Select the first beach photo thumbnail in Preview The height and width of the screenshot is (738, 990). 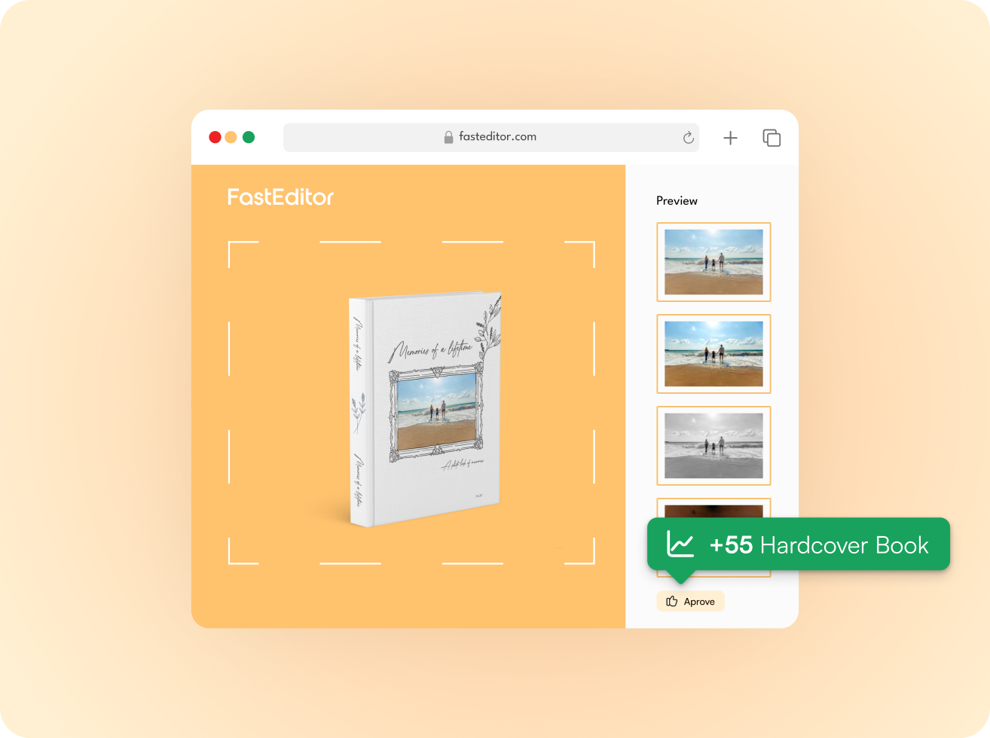click(x=713, y=262)
